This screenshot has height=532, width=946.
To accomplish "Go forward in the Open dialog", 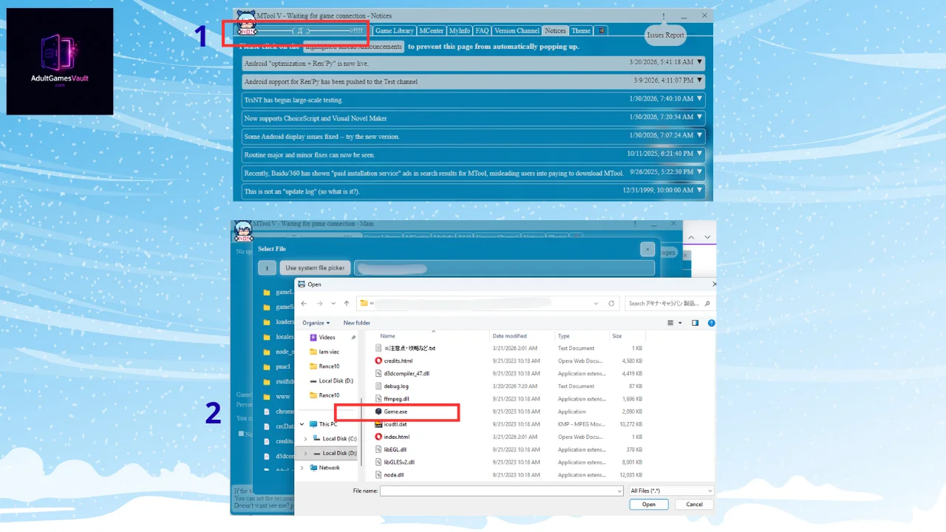I will [319, 303].
